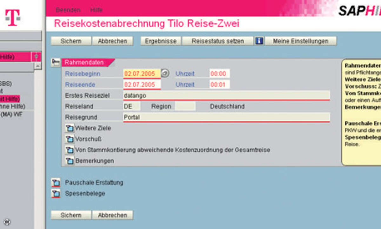Expand the Spesenbelege icon
This screenshot has height=229, width=381.
point(56,194)
